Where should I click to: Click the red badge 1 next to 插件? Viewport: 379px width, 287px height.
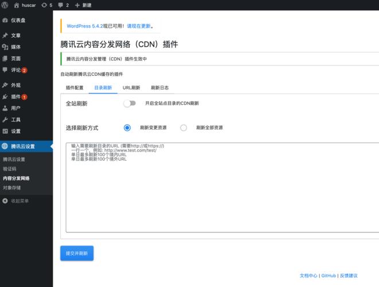(x=24, y=97)
